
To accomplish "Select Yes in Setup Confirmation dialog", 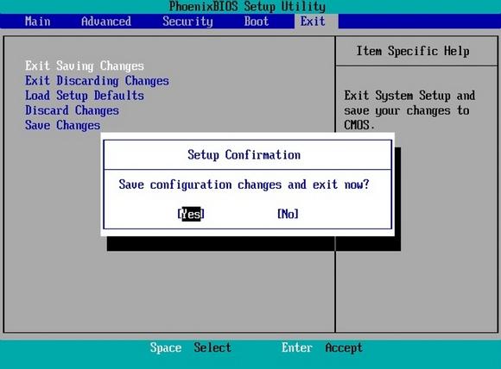I will (x=191, y=214).
